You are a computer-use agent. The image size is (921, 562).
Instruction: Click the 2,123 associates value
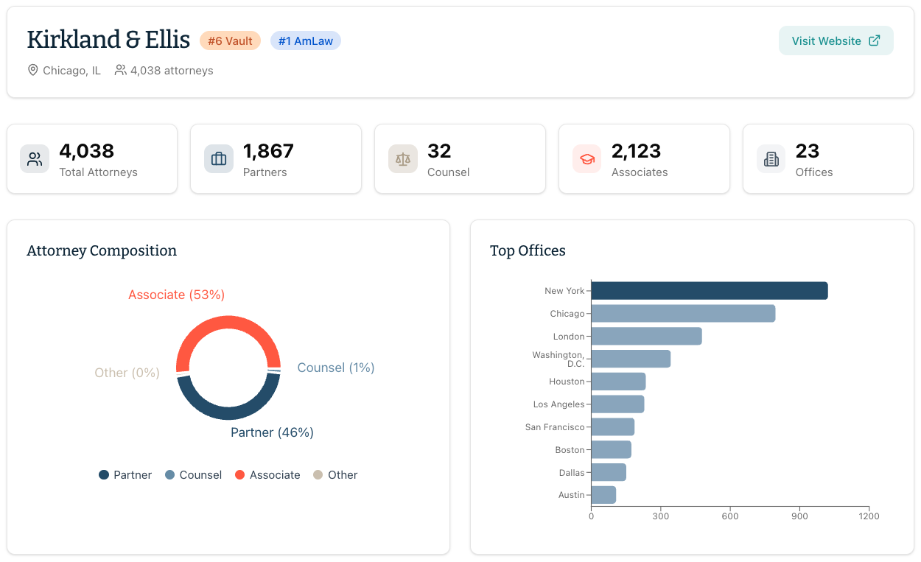636,151
